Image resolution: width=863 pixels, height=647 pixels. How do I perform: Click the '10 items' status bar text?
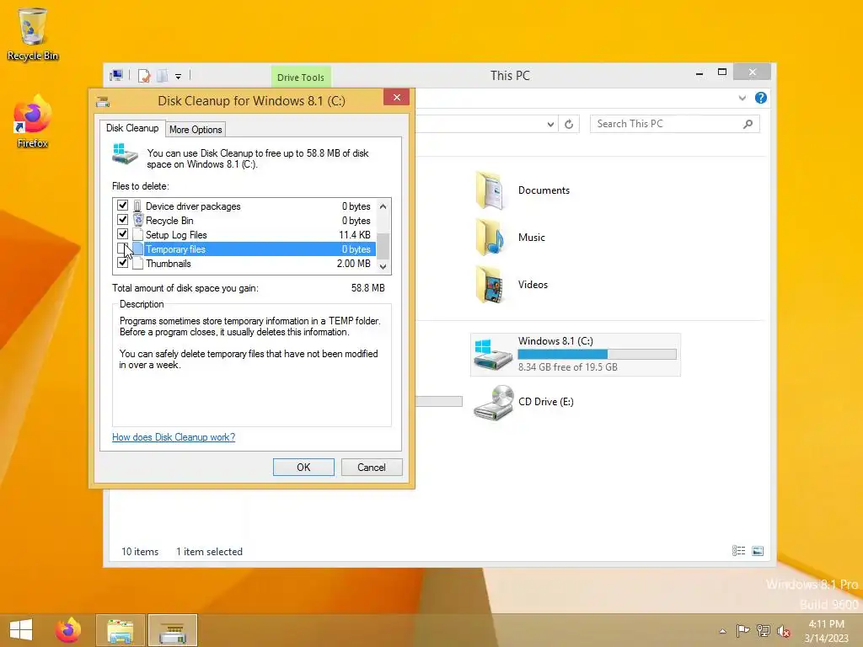[x=140, y=551]
